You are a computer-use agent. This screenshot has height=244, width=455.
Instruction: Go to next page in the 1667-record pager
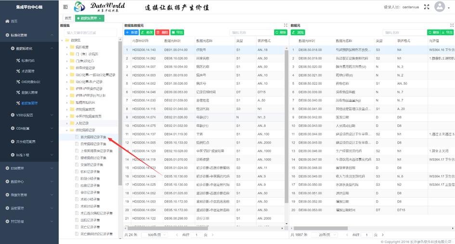(x=383, y=235)
